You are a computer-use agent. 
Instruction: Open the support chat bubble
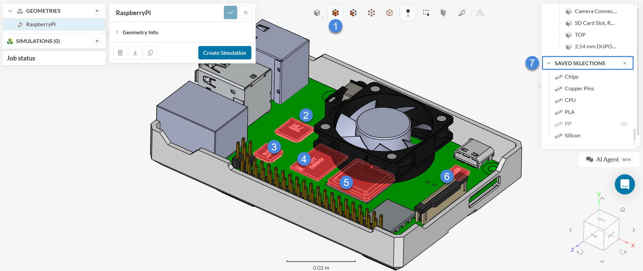pos(625,184)
